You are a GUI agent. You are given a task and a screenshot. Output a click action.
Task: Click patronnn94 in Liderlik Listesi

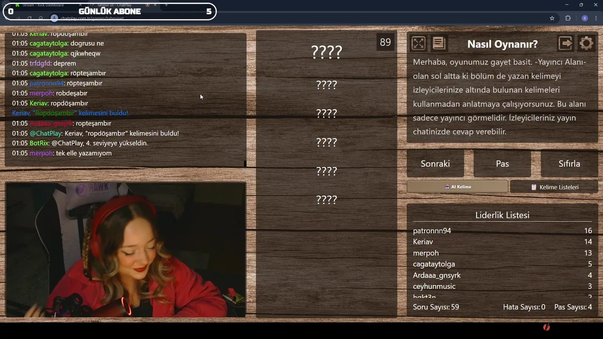(432, 231)
